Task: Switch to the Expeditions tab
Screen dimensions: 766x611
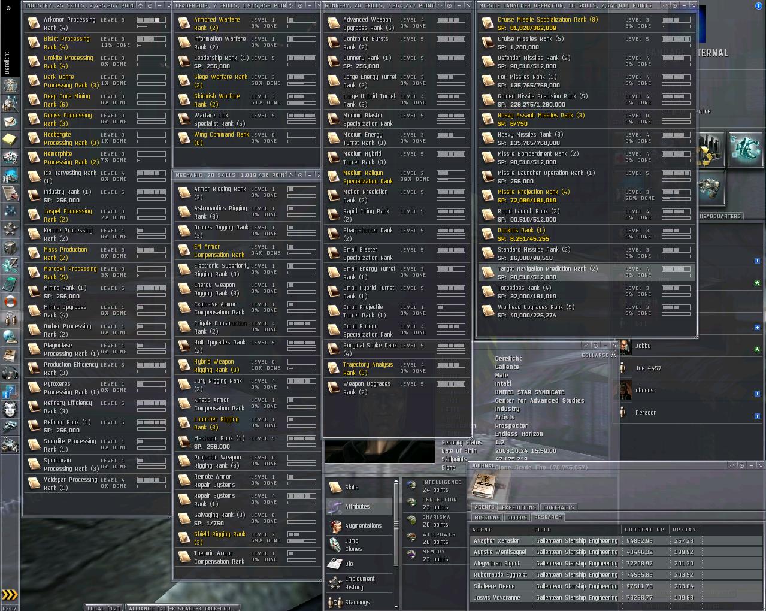Action: [519, 507]
